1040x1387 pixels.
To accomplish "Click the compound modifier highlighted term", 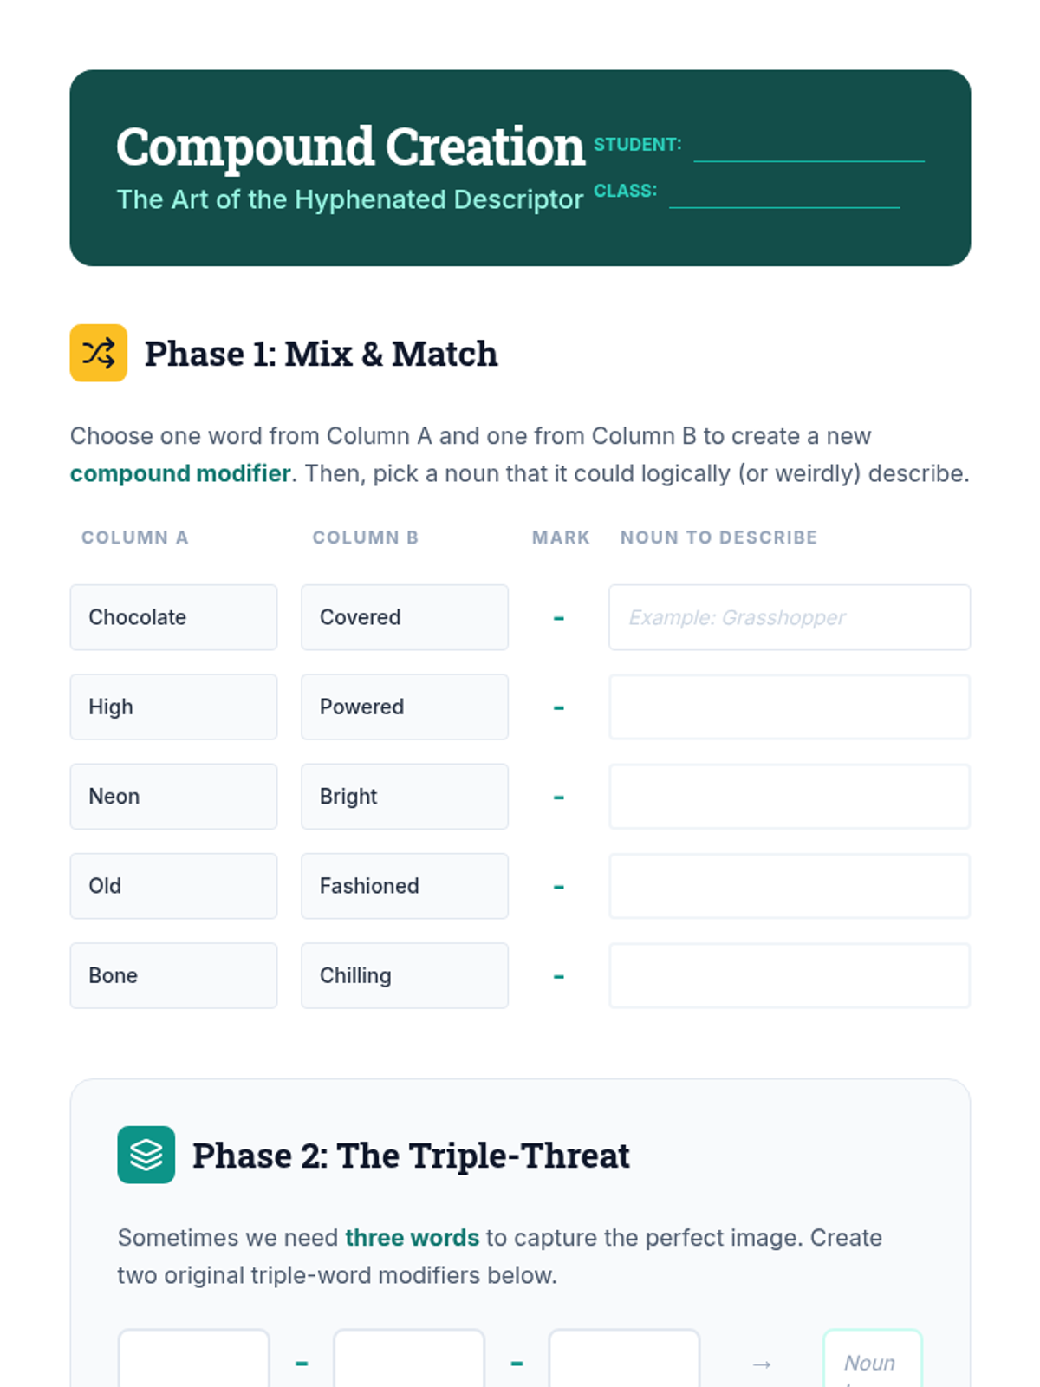I will 180,473.
